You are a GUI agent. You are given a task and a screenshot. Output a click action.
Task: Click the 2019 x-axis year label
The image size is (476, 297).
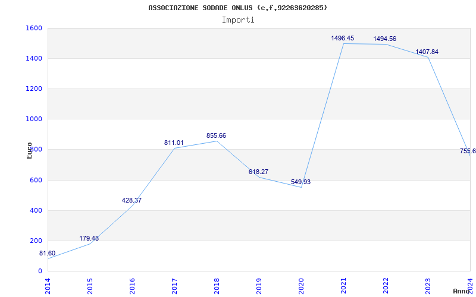pos(259,286)
